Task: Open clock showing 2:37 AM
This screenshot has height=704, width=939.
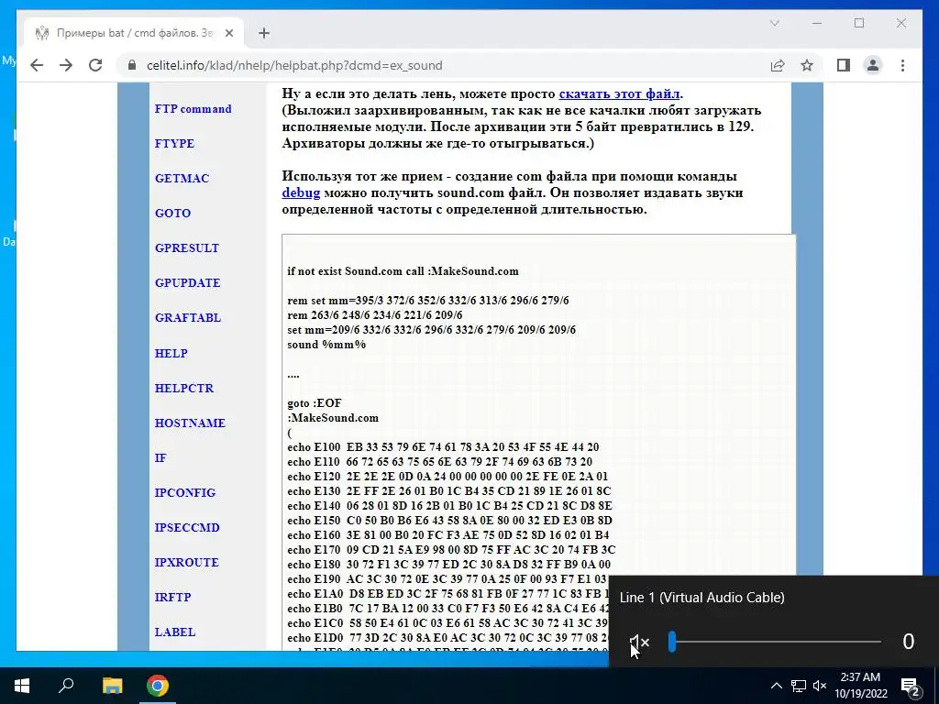Action: tap(860, 686)
